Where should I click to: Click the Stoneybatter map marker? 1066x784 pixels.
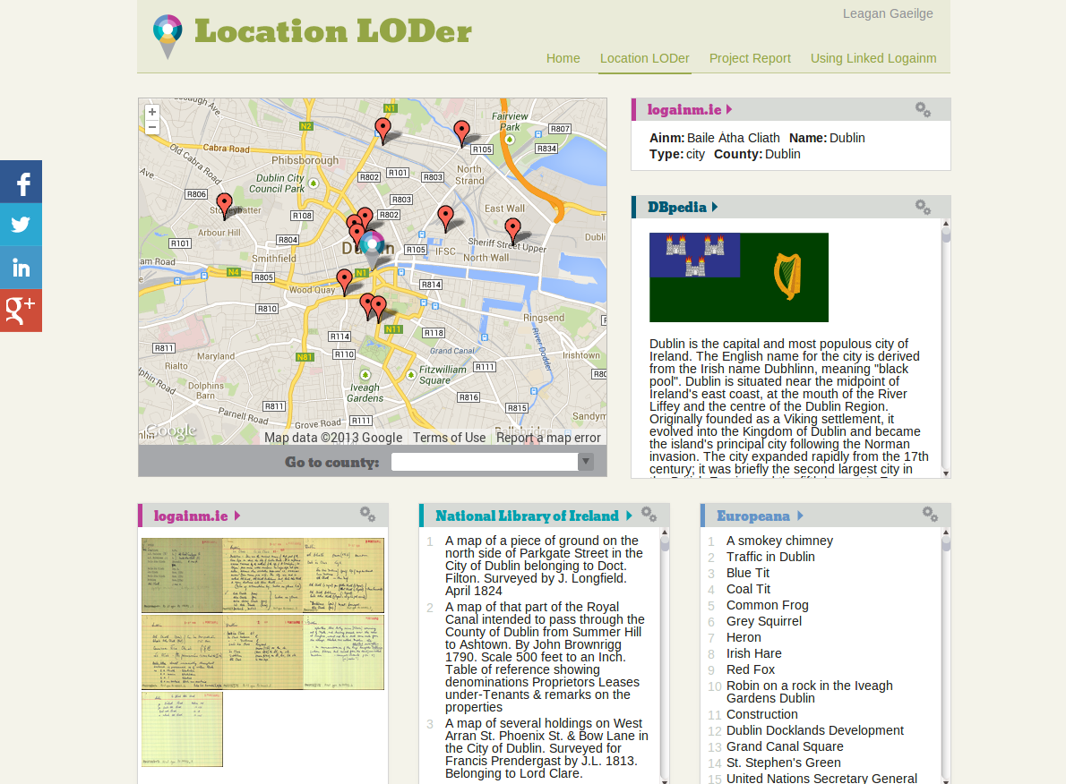(x=224, y=205)
